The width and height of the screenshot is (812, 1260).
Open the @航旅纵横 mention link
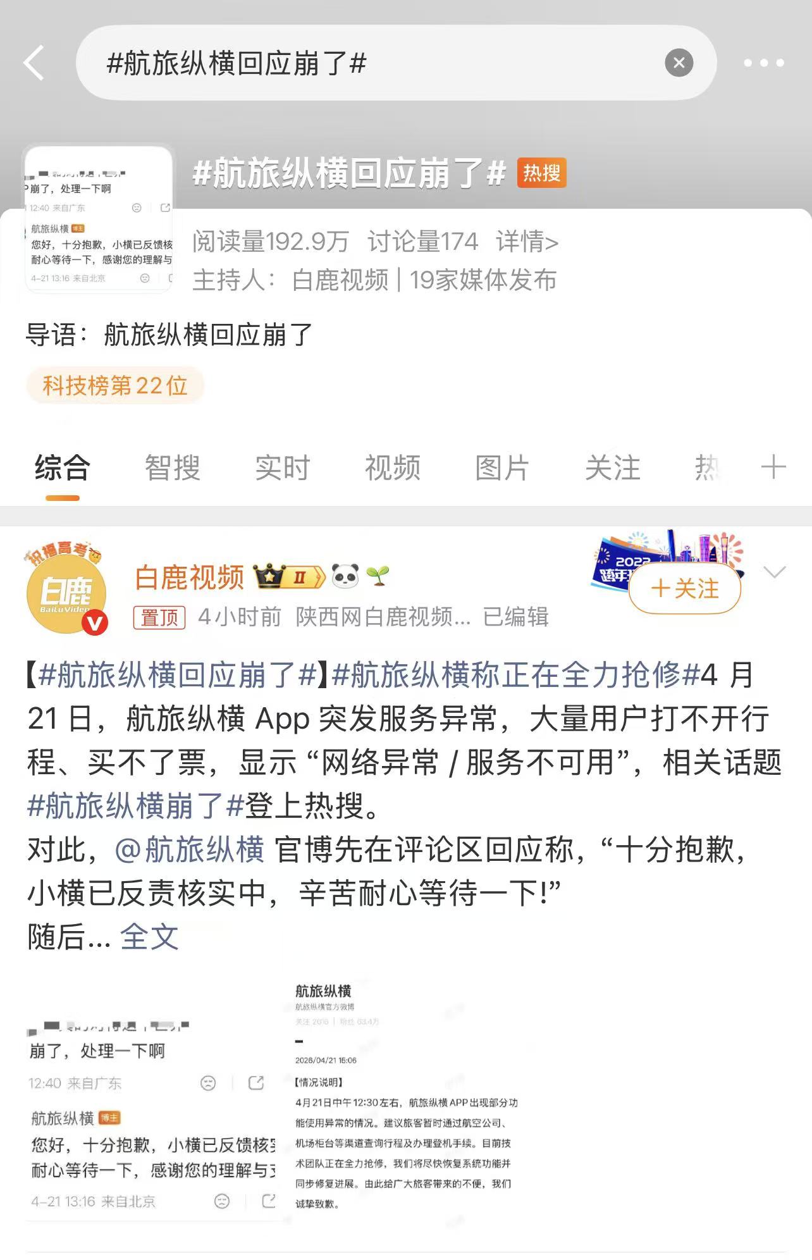[x=189, y=849]
